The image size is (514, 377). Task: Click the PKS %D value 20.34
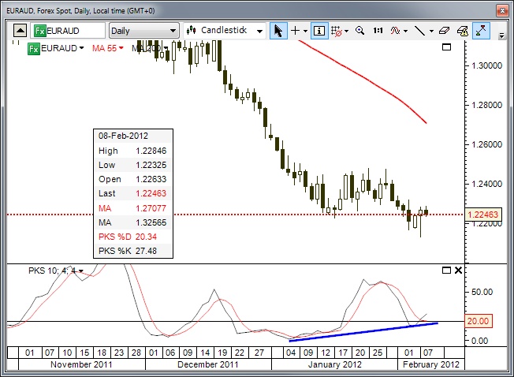pyautogui.click(x=146, y=237)
